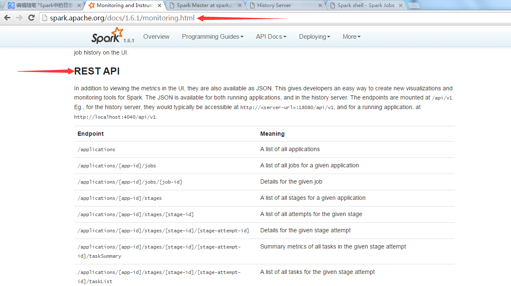Click the http://localhost:4040/api/v1 code text
Viewport: 511px width, 286px height.
tap(115, 117)
